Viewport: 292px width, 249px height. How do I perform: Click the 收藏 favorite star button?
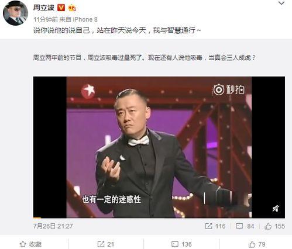pyautogui.click(x=31, y=244)
